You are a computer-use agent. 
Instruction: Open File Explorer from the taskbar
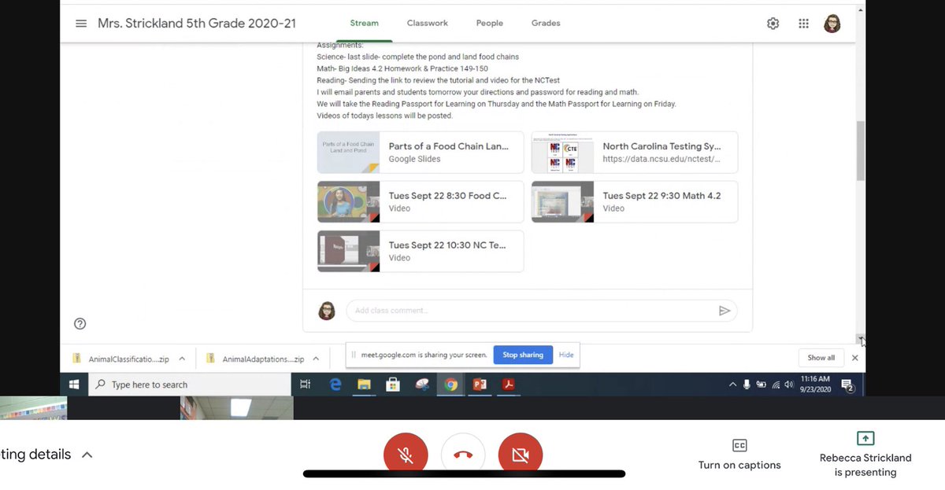tap(364, 385)
